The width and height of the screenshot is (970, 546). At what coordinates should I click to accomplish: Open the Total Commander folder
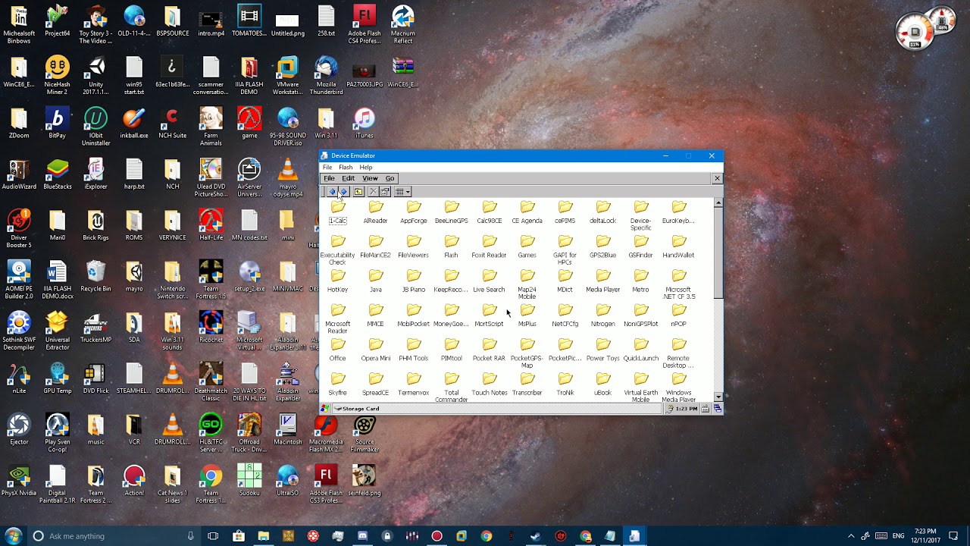pos(451,379)
